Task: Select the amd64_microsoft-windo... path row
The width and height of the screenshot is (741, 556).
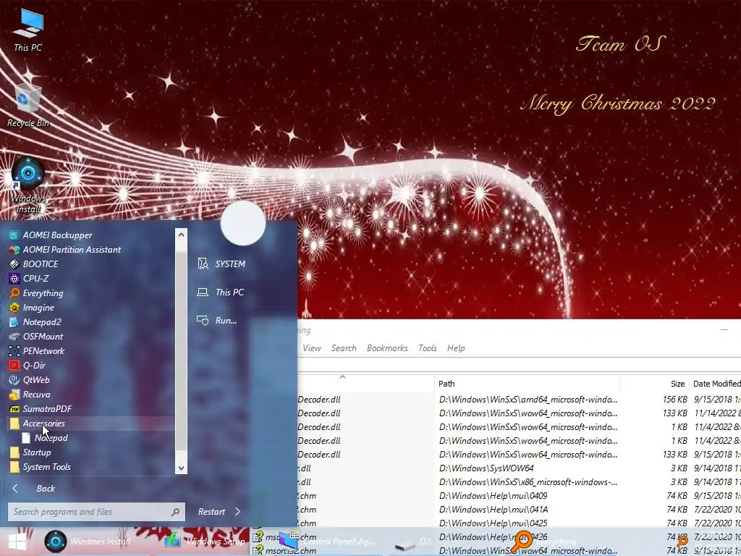Action: (528, 400)
